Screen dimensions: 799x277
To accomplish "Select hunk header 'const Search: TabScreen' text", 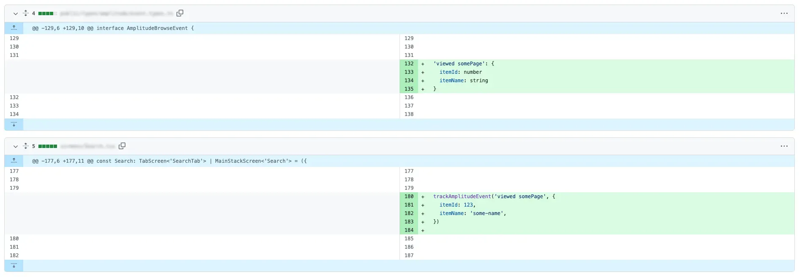I will (x=151, y=161).
